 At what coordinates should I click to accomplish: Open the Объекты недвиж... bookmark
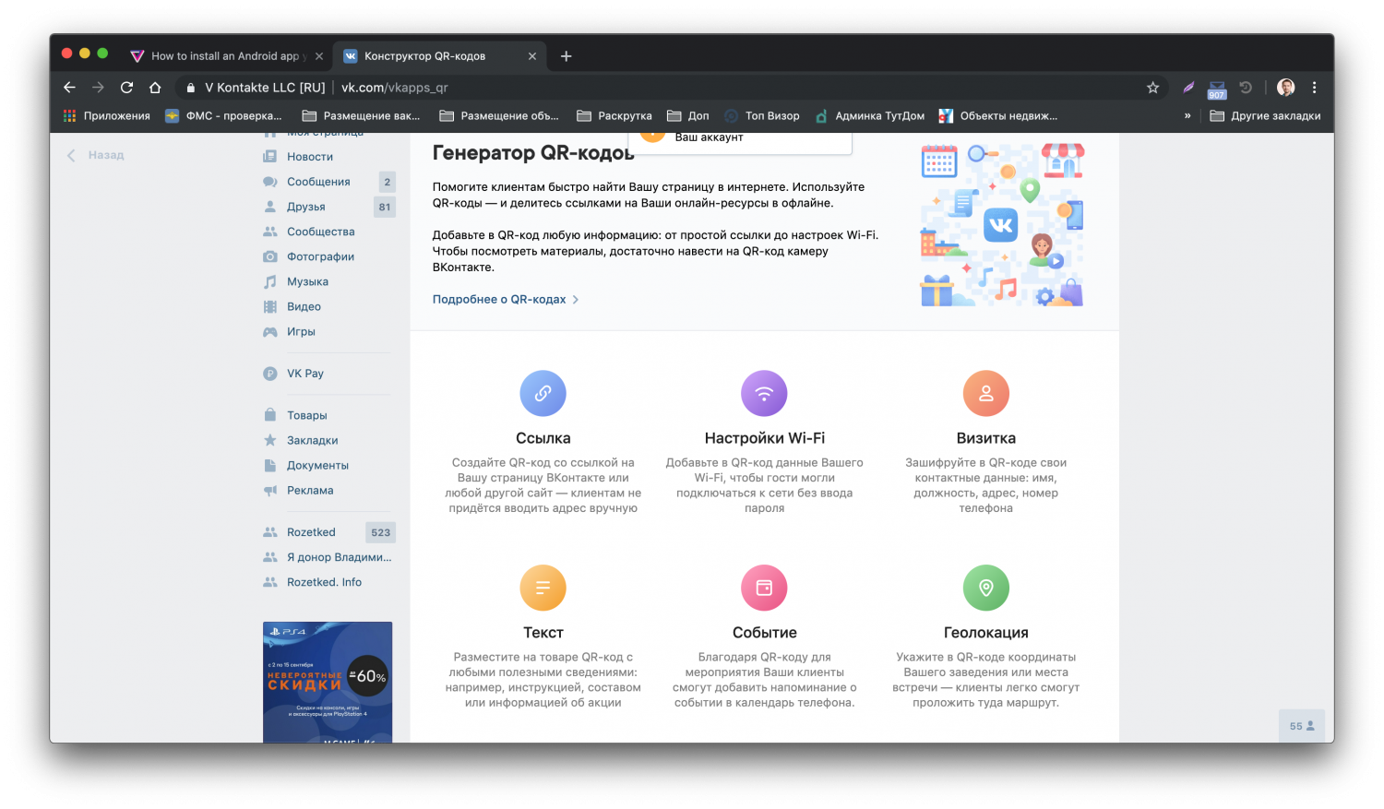pyautogui.click(x=998, y=116)
